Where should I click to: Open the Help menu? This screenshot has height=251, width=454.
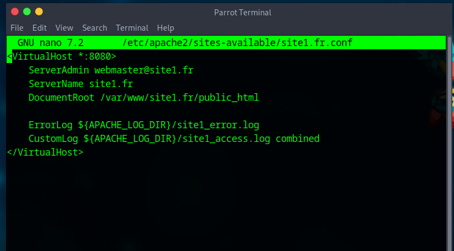coord(165,28)
